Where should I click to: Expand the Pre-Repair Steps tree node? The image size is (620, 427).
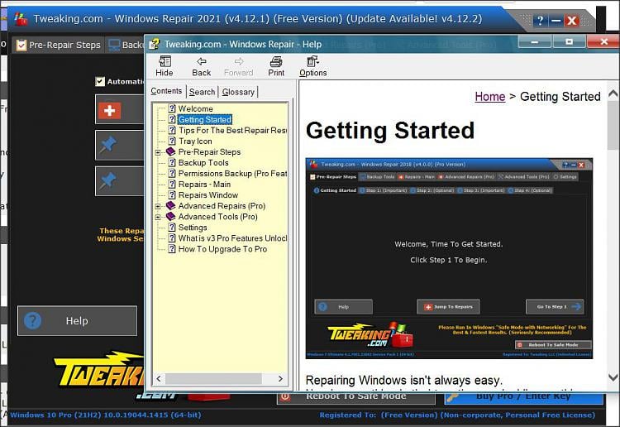coord(158,152)
